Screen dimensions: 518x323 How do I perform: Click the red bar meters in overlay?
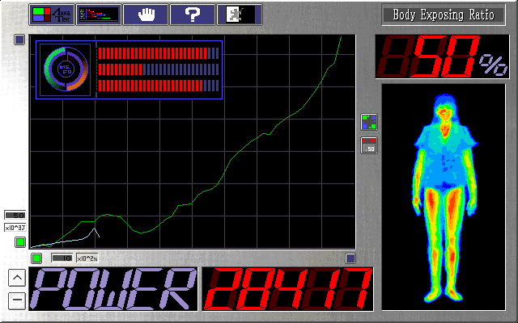[x=159, y=69]
